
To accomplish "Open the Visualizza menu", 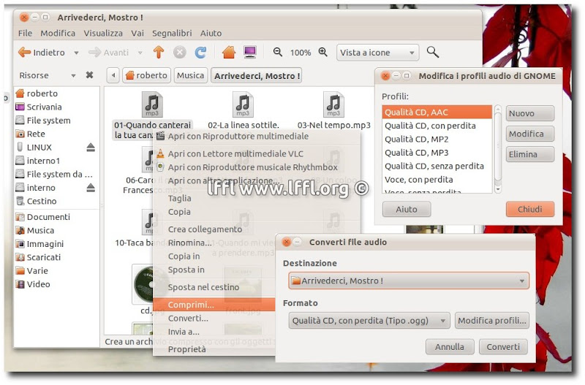I will pyautogui.click(x=103, y=33).
